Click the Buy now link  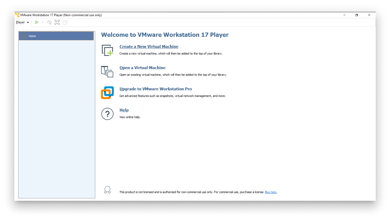pos(271,192)
